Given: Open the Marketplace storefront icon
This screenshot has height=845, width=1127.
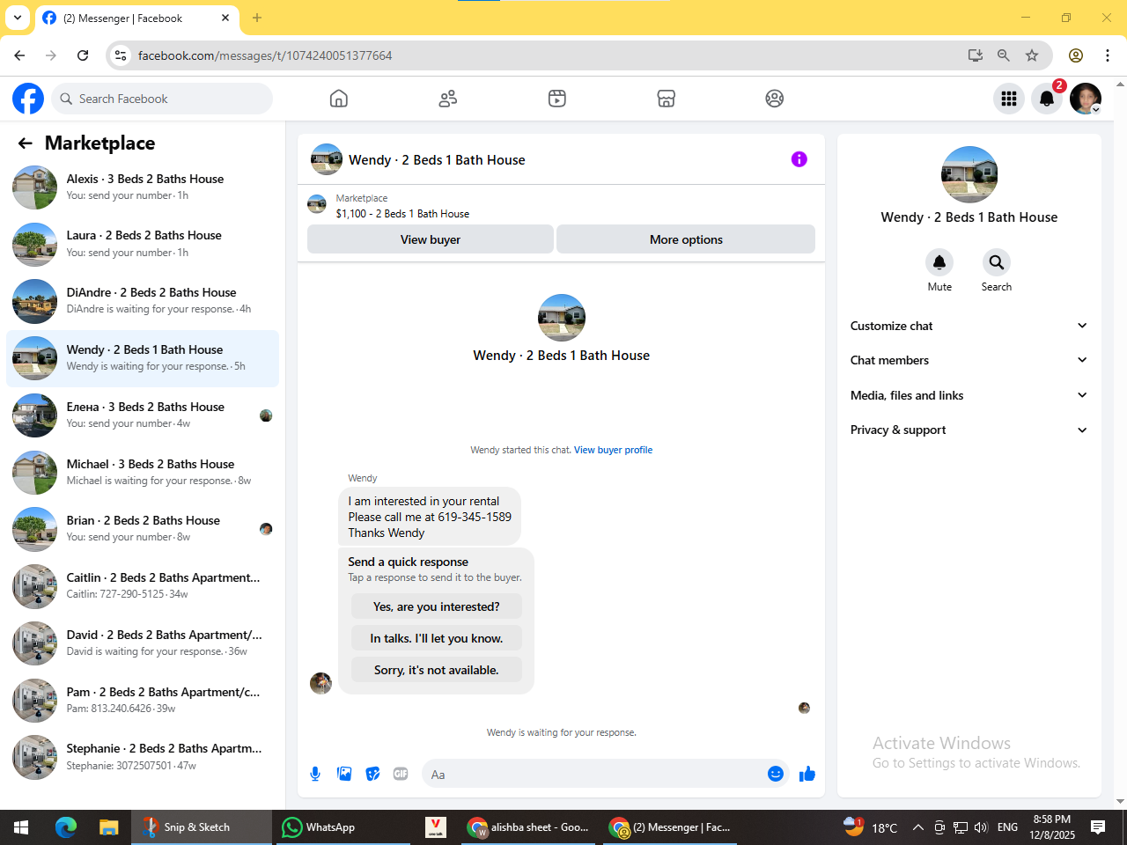Looking at the screenshot, I should click(x=667, y=99).
